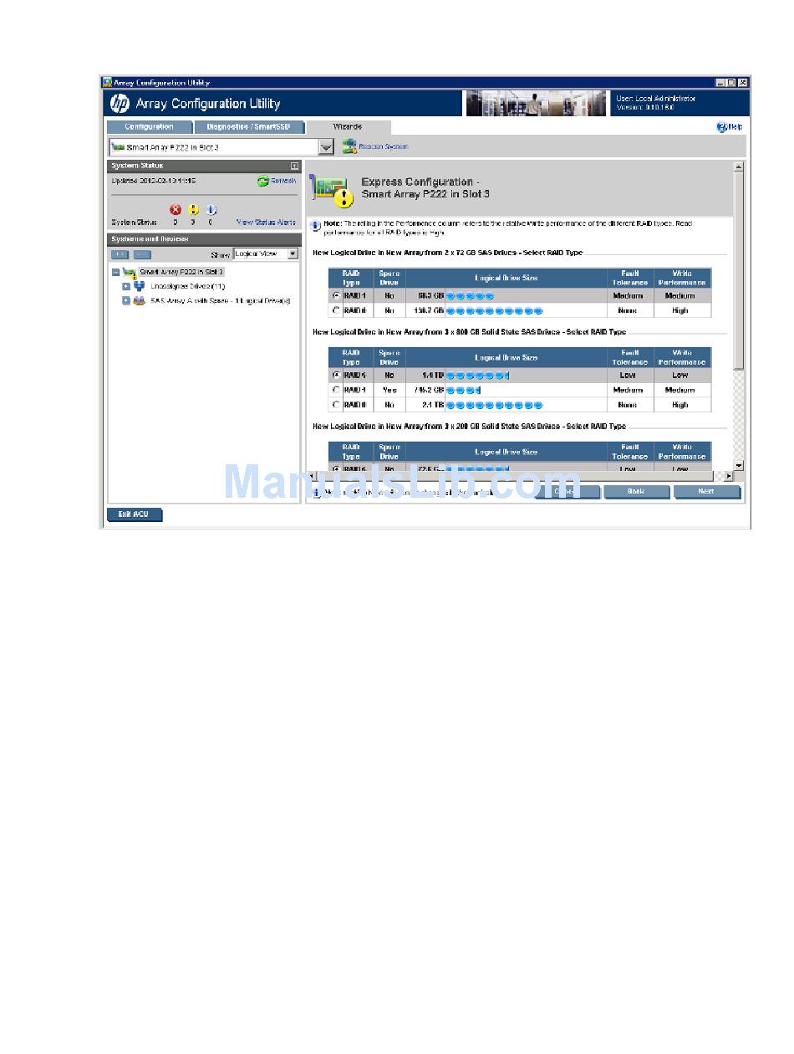Click the Exit ACU button
The height and width of the screenshot is (1054, 794).
[134, 514]
